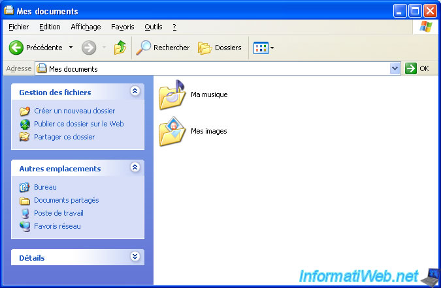The width and height of the screenshot is (441, 288).
Task: Open the Bureau link
Action: [45, 187]
